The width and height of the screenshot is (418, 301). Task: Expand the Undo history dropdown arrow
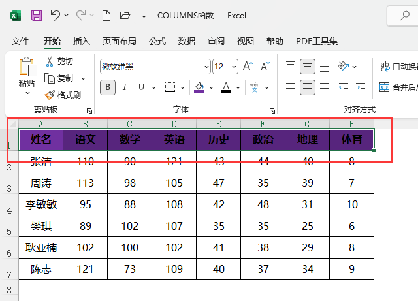click(x=66, y=16)
